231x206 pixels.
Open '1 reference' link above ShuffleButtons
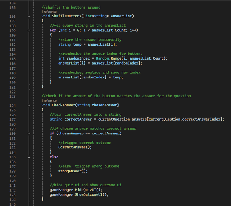coord(49,12)
